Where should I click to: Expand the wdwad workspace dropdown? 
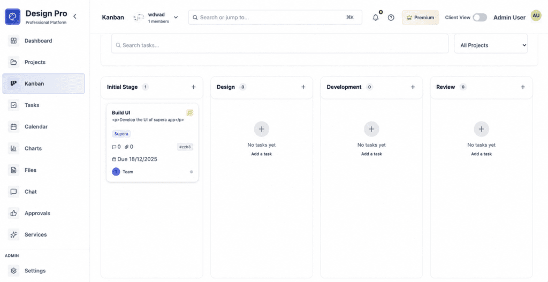(x=176, y=17)
